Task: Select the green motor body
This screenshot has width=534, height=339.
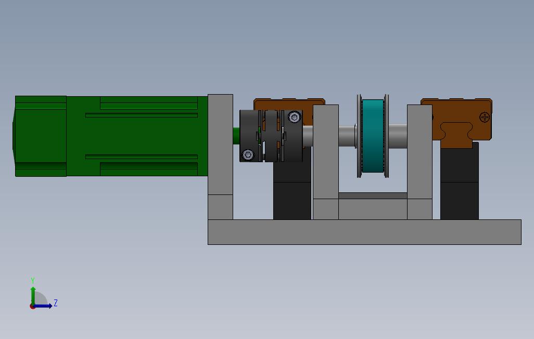Action: (137, 136)
